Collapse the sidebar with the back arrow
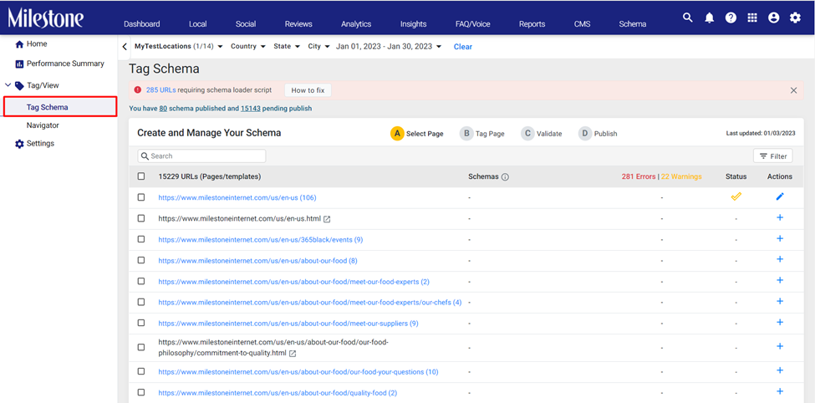Viewport: 815px width, 403px height. pos(125,46)
